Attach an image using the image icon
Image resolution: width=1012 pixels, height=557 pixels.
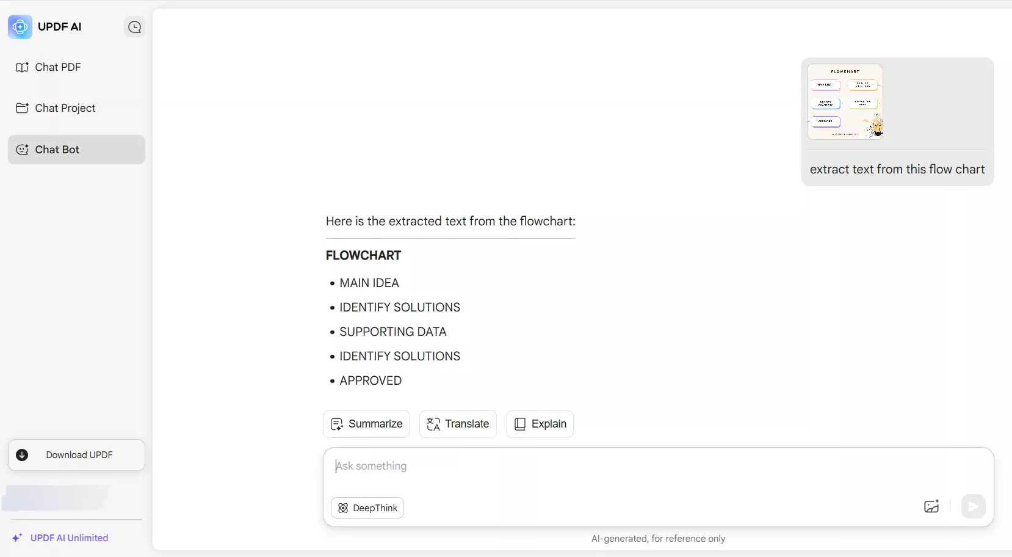931,507
